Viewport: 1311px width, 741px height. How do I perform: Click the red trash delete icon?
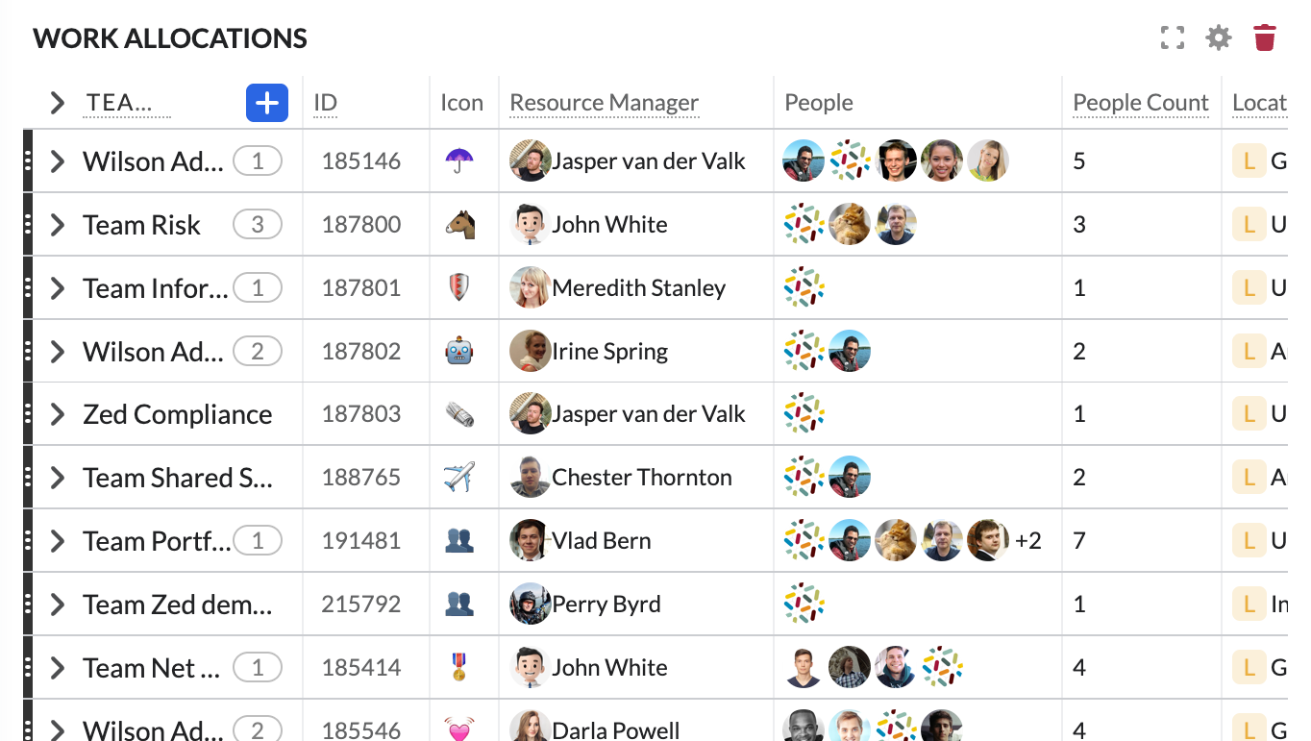point(1265,38)
